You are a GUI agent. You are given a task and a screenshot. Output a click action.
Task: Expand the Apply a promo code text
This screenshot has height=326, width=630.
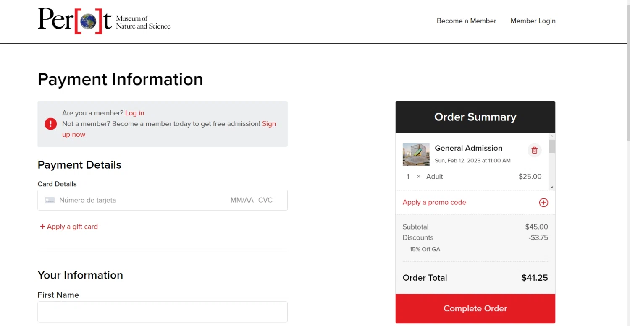point(434,202)
